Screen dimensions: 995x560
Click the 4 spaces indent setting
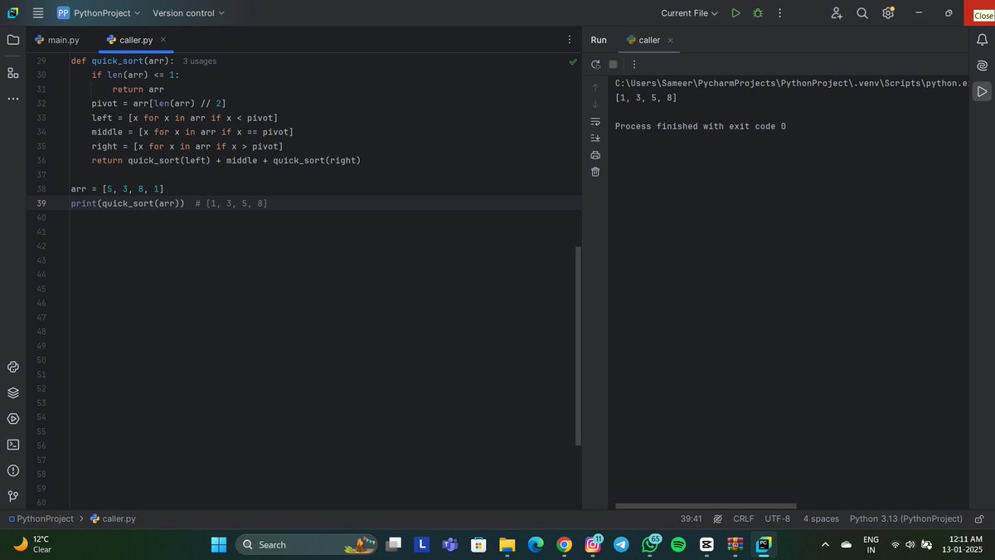[x=821, y=519]
